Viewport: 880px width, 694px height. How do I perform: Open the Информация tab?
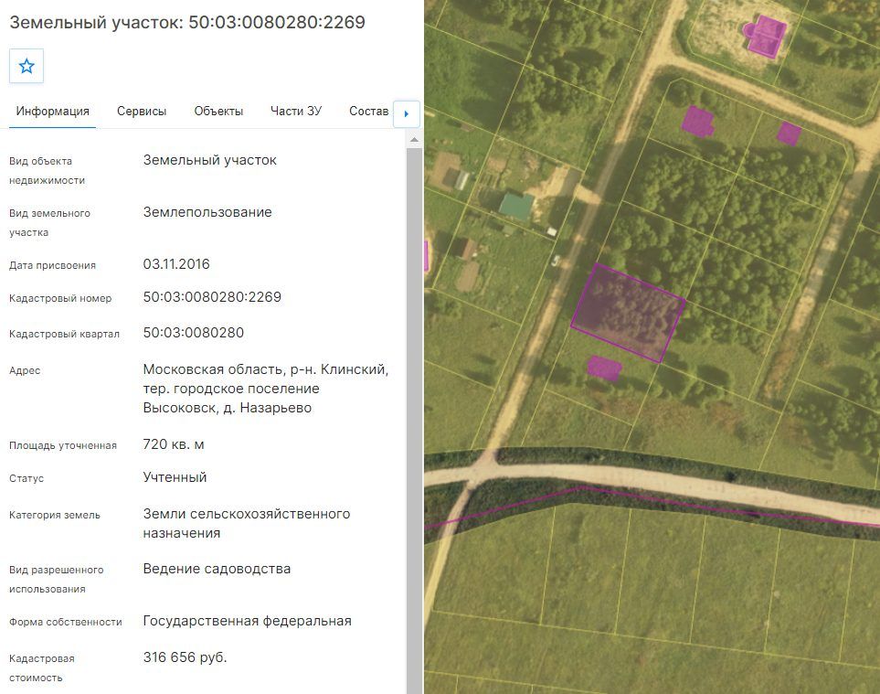[53, 112]
